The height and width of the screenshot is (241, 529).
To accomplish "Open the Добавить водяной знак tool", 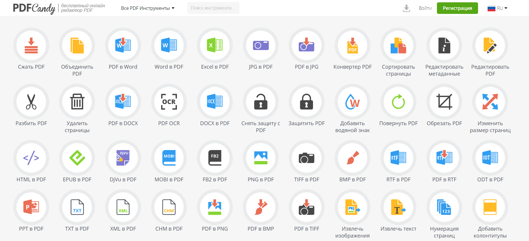I will tap(353, 102).
